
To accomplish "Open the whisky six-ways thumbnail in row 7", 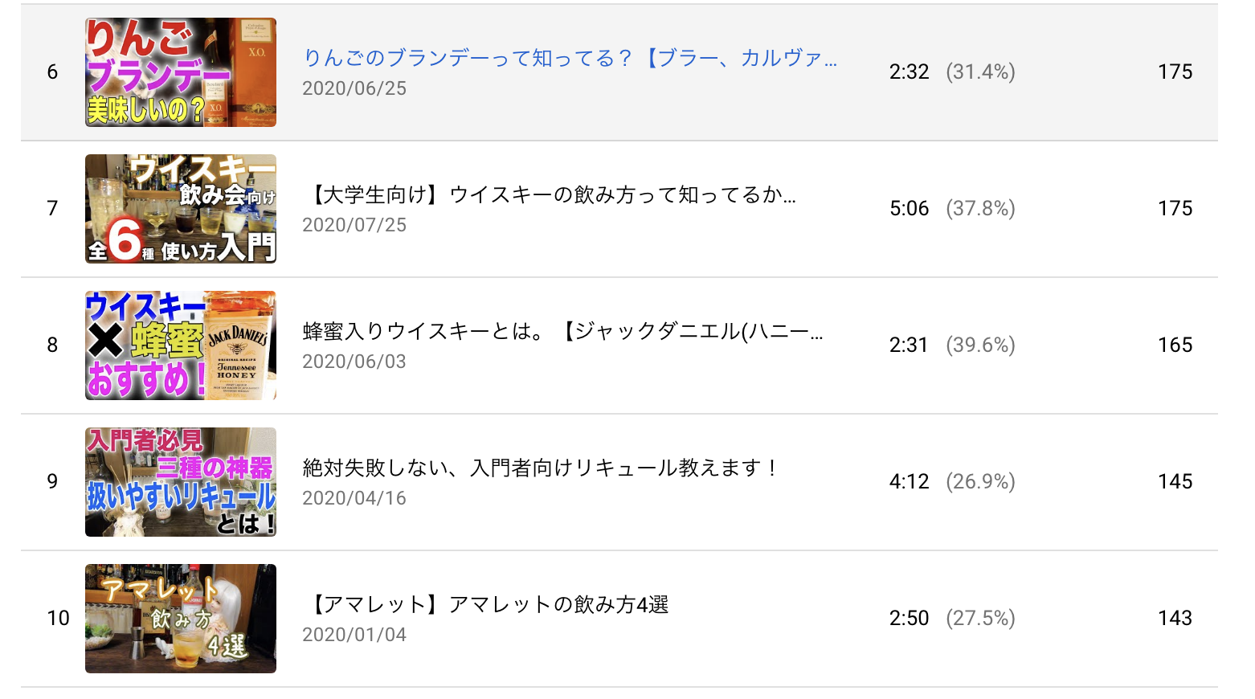I will pos(181,209).
